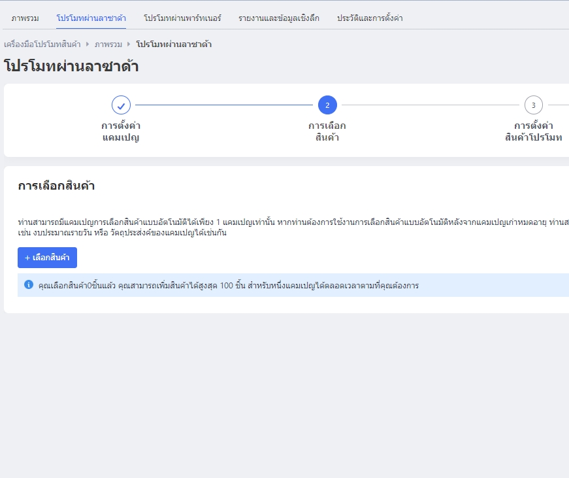Click step 3 circle การตั้งค่าสินค้าโปรโมท

tap(534, 105)
